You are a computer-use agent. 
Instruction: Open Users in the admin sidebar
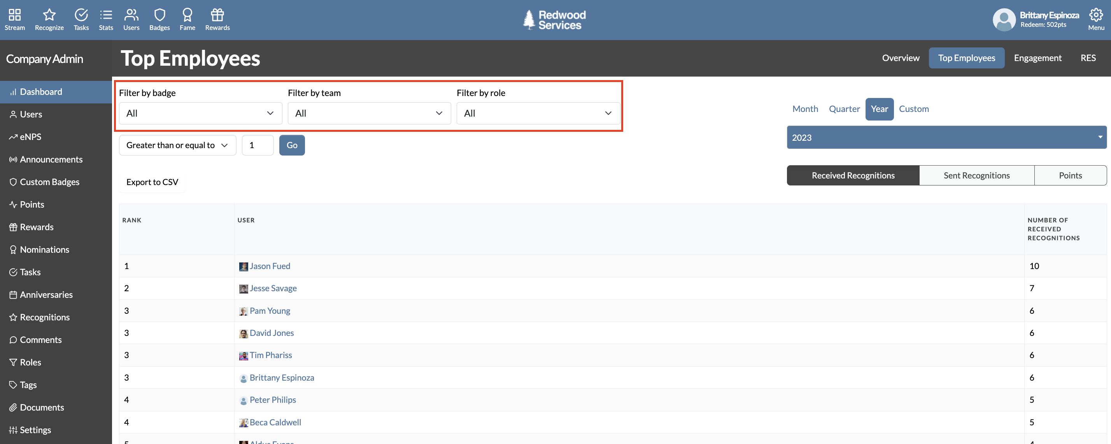[56, 114]
